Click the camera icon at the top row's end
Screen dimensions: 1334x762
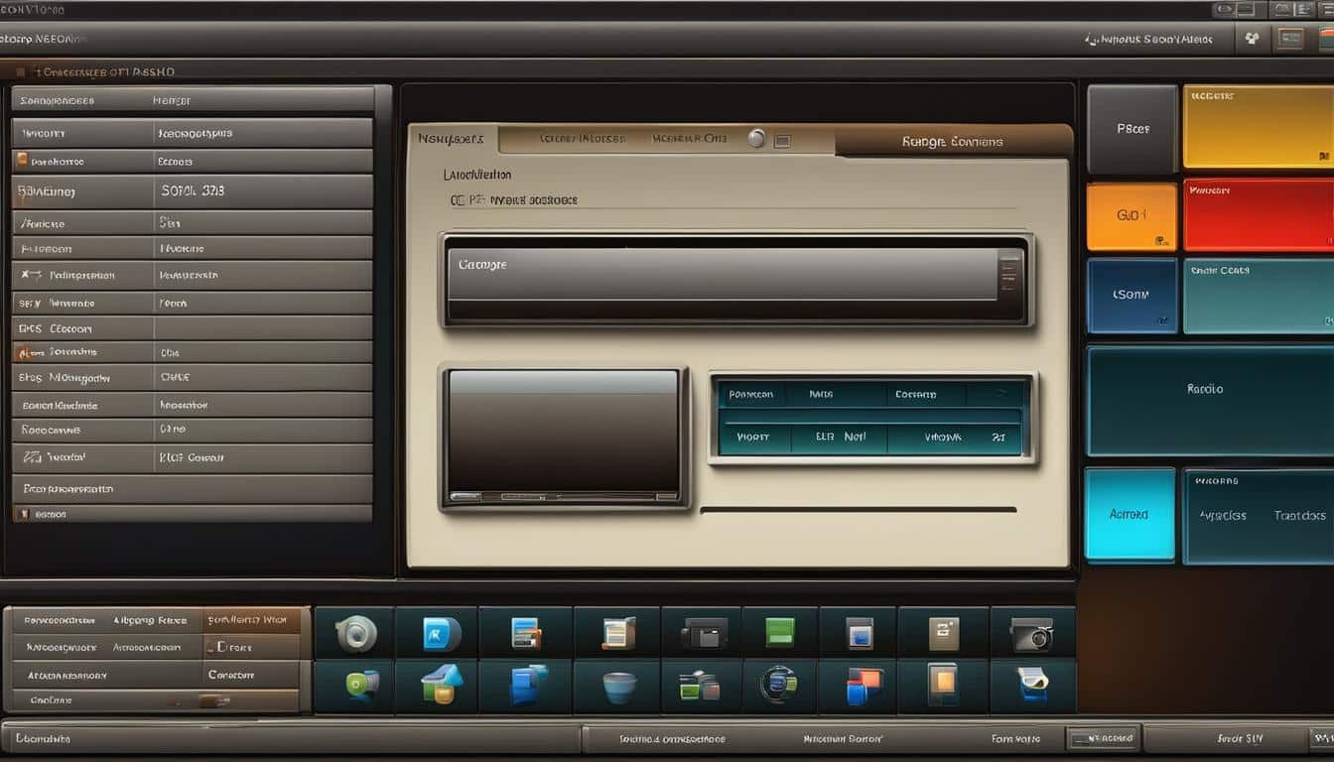pos(1031,634)
